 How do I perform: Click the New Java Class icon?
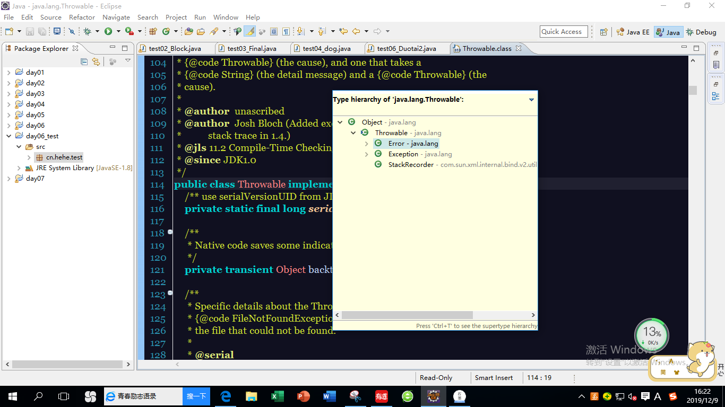click(166, 32)
